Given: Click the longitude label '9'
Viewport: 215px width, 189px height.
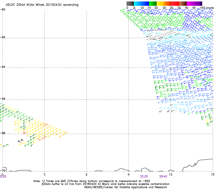Looking at the screenshot, I should (x=129, y=174).
